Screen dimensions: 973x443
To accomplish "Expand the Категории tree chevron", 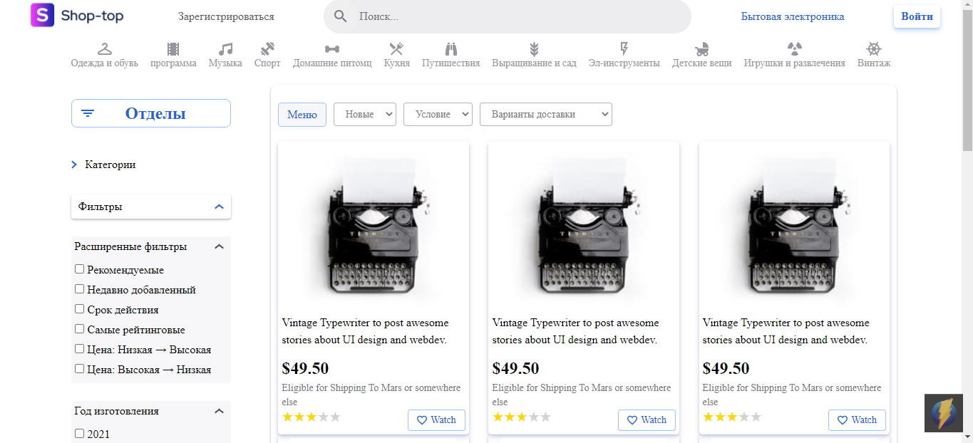I will [74, 165].
